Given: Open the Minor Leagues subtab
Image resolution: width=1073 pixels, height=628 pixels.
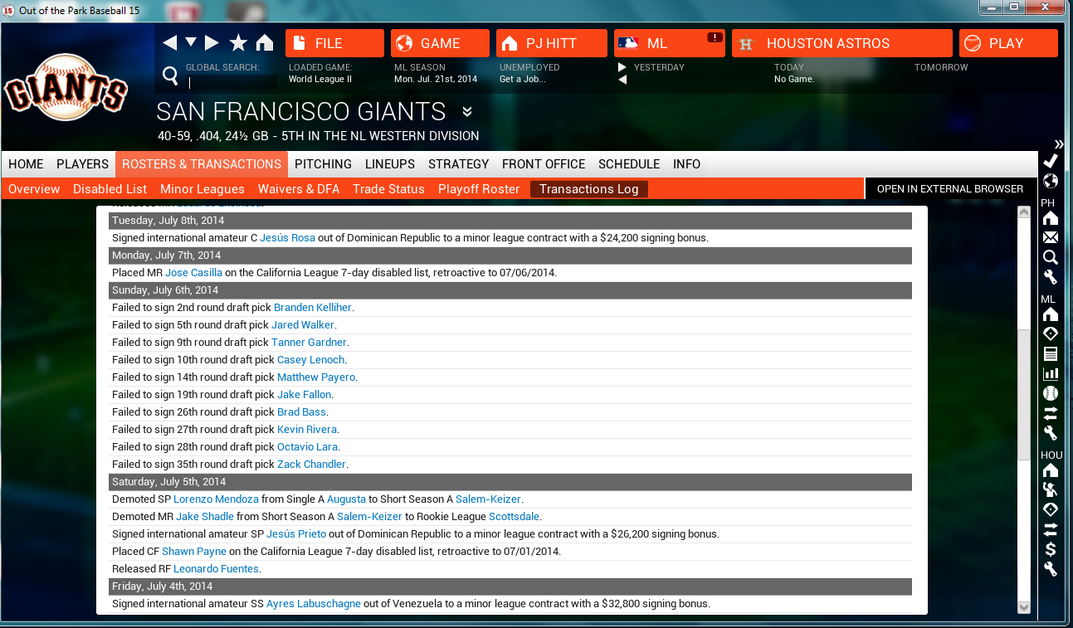Looking at the screenshot, I should [202, 189].
